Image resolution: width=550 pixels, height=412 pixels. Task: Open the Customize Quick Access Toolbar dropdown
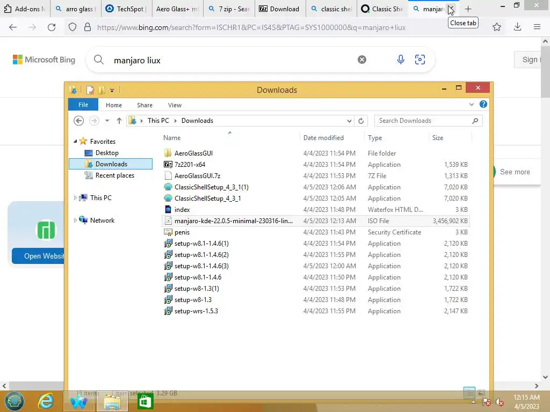[112, 90]
